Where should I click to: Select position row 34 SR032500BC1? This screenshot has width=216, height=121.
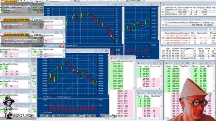click(x=188, y=14)
